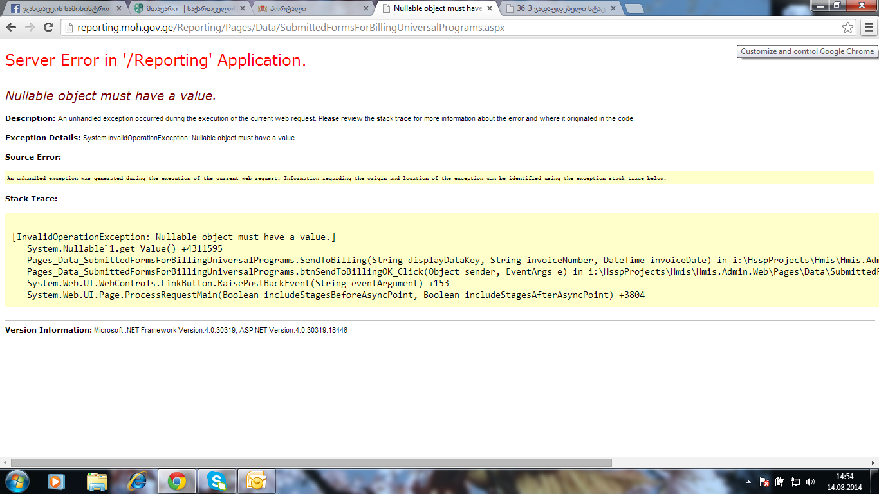Image resolution: width=879 pixels, height=494 pixels.
Task: Open Outlook from the taskbar
Action: coord(257,481)
